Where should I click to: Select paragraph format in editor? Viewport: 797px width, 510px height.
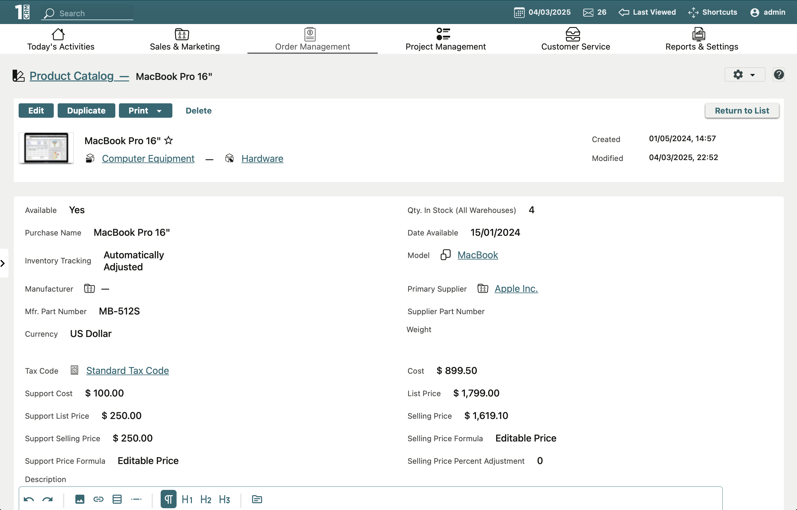(x=168, y=499)
